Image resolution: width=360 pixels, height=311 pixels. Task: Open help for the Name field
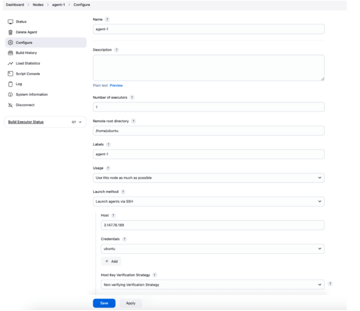coord(107,19)
